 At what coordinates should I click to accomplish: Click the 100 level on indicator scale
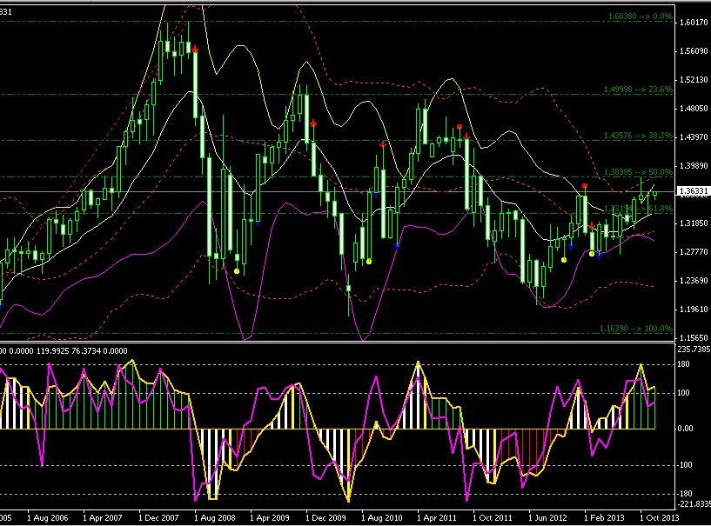[x=683, y=393]
